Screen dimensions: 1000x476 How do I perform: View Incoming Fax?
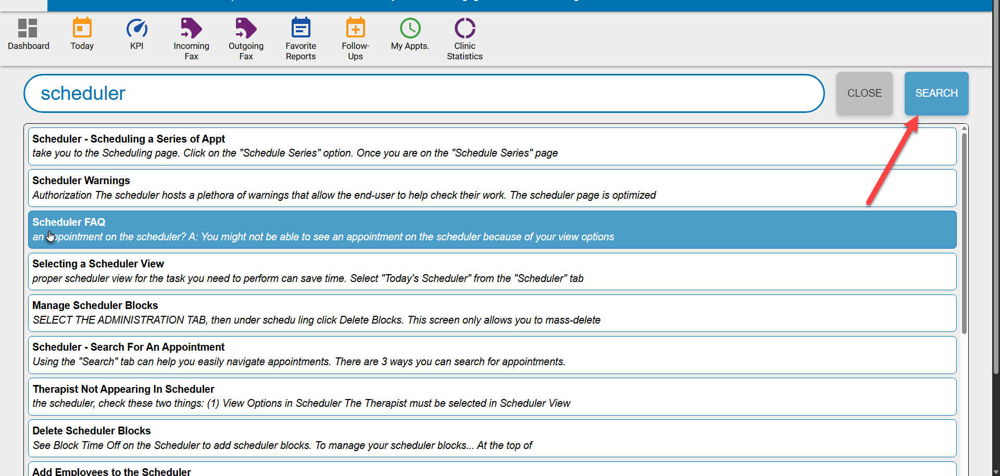[191, 36]
